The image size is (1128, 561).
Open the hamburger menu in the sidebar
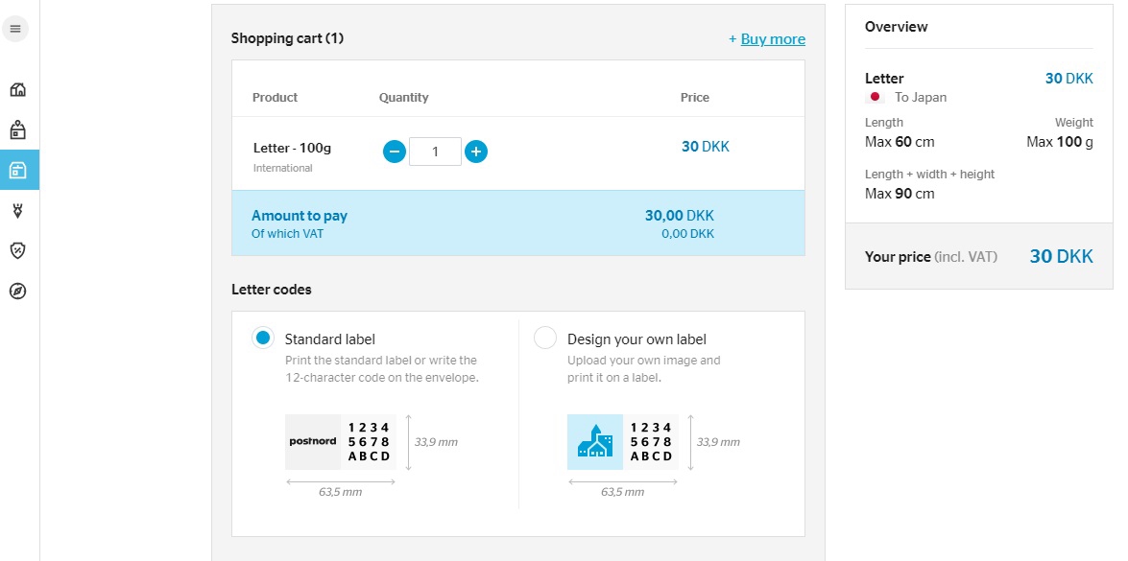15,30
